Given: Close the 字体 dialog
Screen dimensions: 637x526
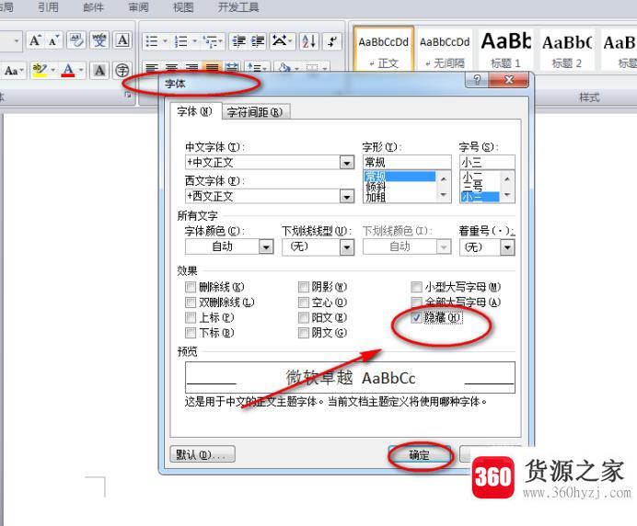Looking at the screenshot, I should [509, 80].
